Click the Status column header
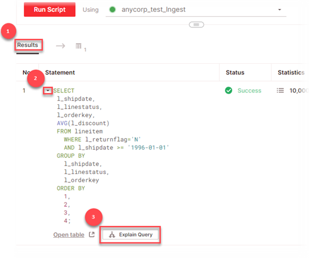The width and height of the screenshot is (309, 258). pyautogui.click(x=235, y=73)
